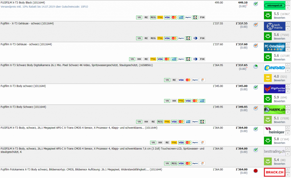
Task: Click the FIN badge in PC-Ostschweiz row
Action: click(202, 59)
